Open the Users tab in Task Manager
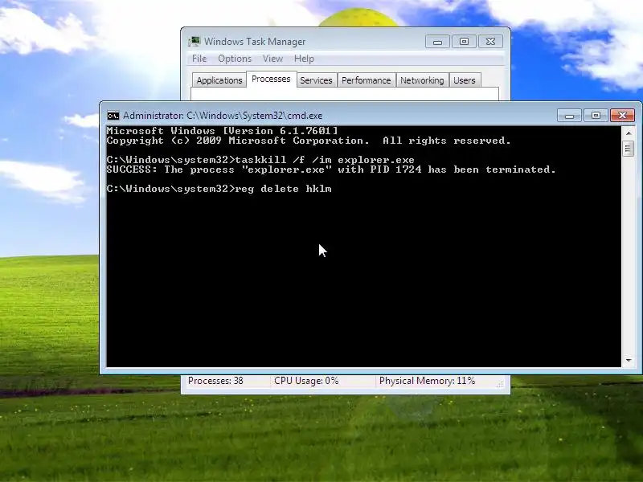643x482 pixels. (x=465, y=80)
